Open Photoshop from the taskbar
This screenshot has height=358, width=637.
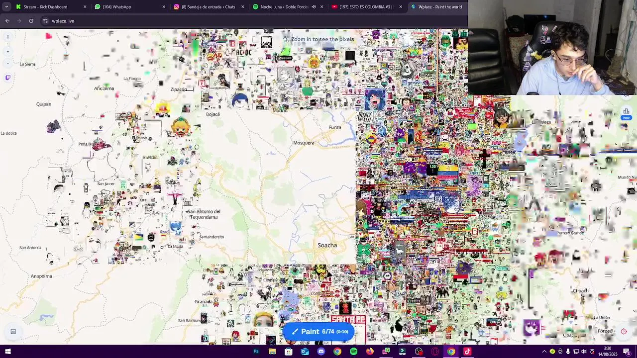click(x=256, y=352)
